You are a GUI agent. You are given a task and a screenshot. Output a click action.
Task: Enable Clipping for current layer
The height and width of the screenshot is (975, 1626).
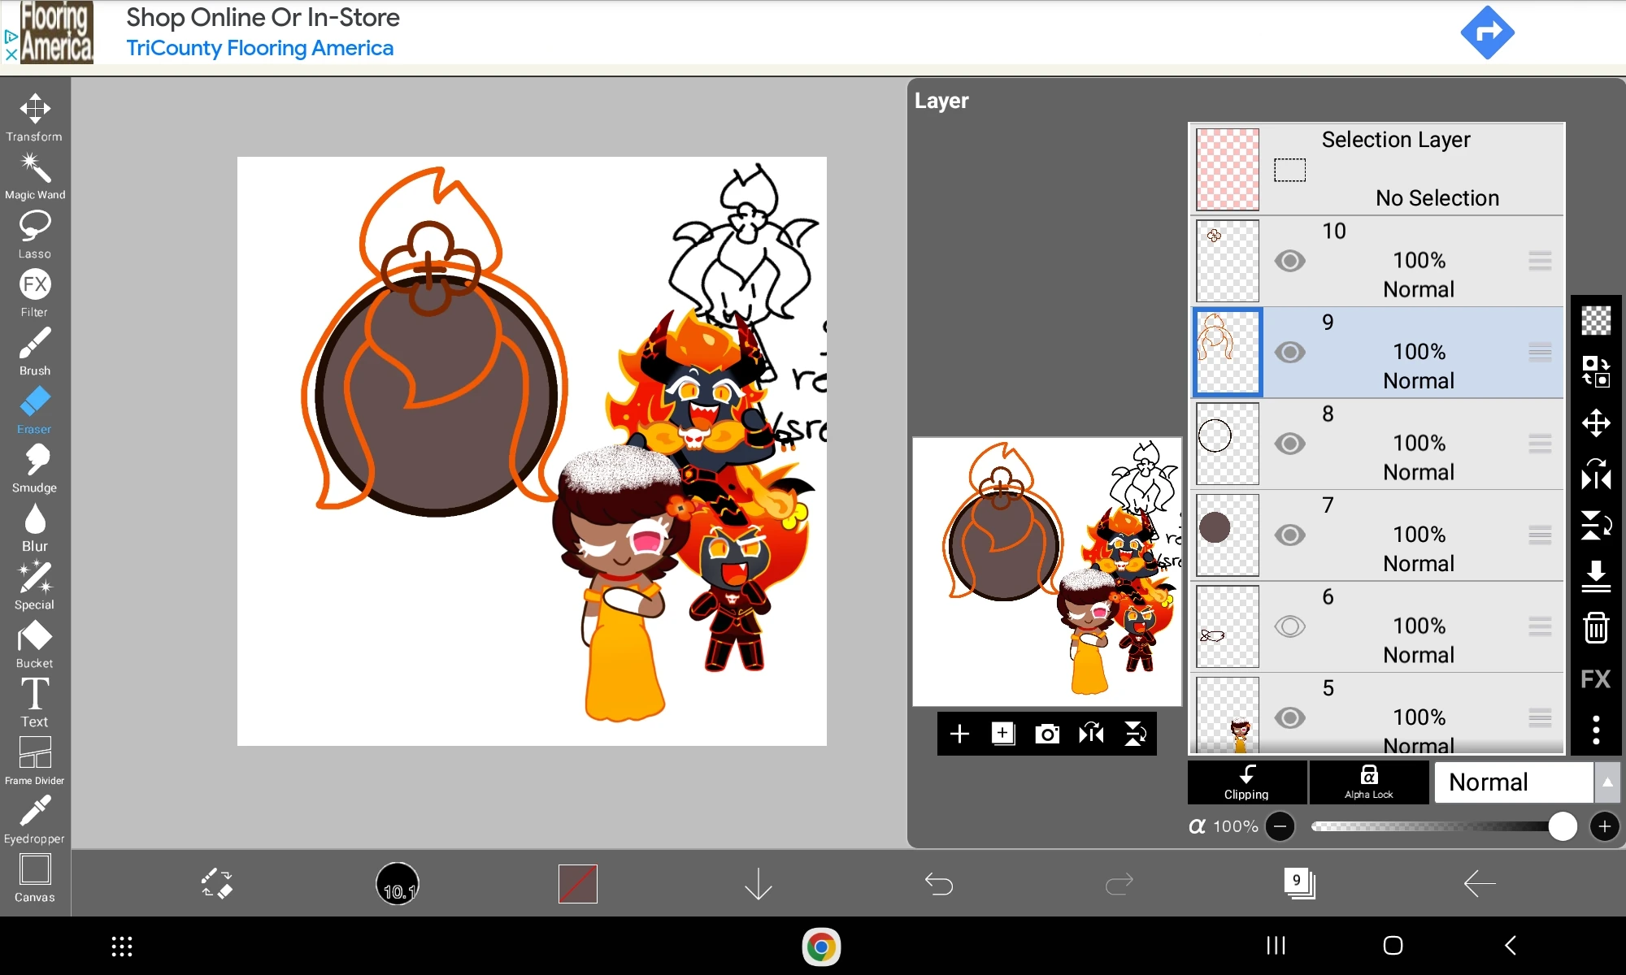pyautogui.click(x=1246, y=782)
